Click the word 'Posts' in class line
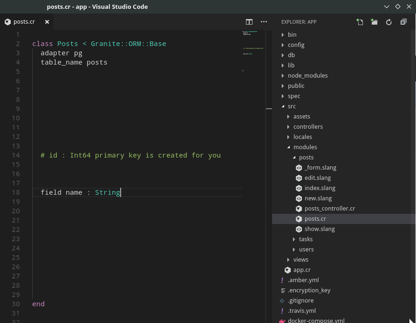The height and width of the screenshot is (323, 416). (68, 44)
